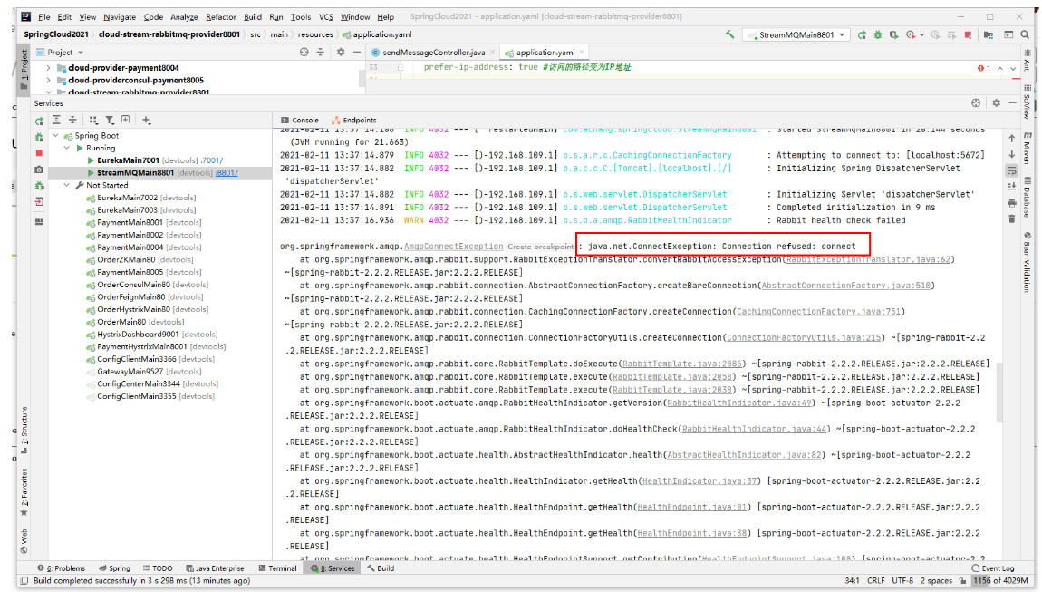Click the Add Service plus icon
The height and width of the screenshot is (592, 1042).
146,121
